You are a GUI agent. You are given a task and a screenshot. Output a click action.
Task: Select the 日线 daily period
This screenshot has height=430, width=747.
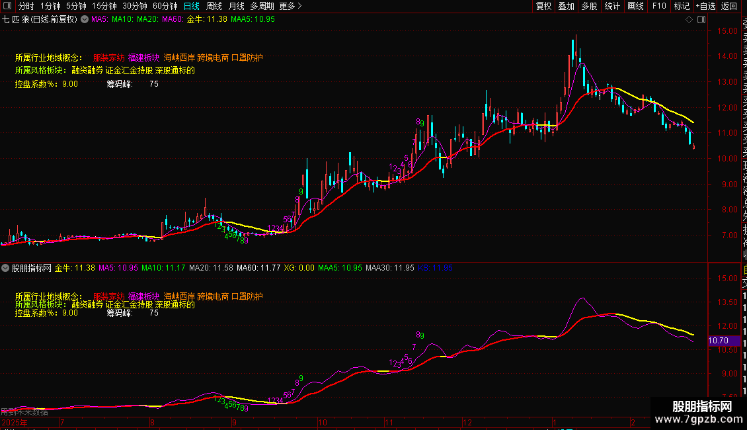[192, 6]
